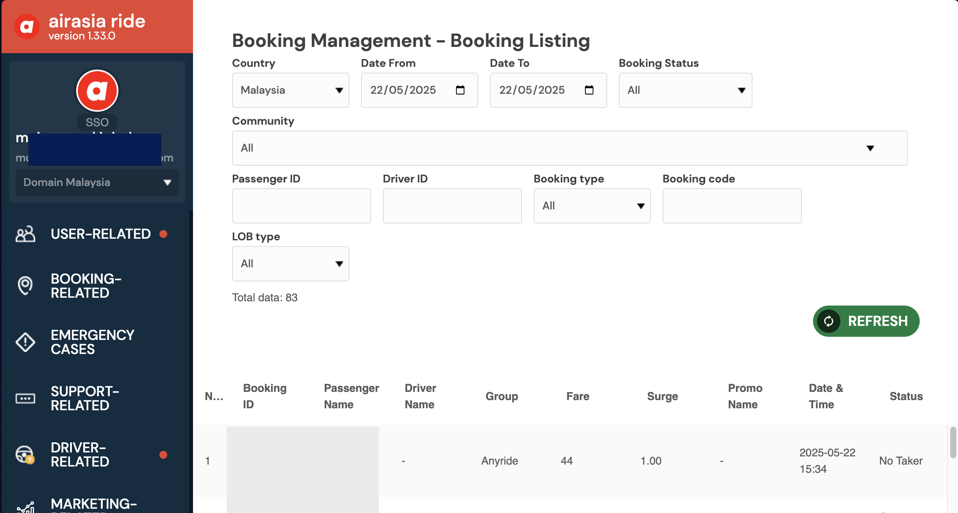Click the surge value 1.00
The width and height of the screenshot is (958, 513).
(651, 461)
